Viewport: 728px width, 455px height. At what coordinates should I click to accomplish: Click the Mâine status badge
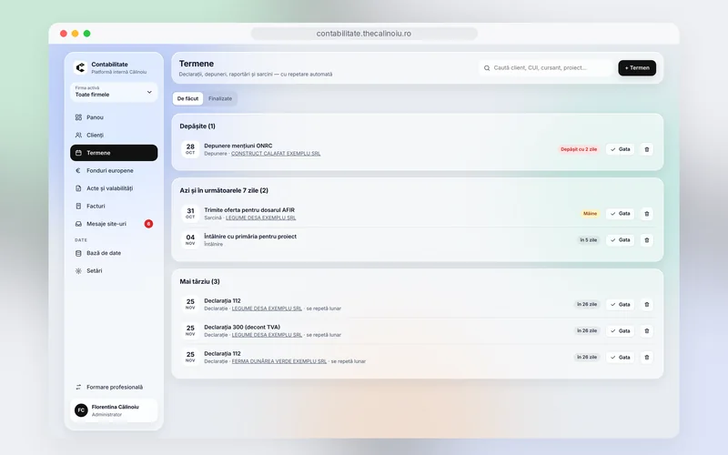coord(590,214)
